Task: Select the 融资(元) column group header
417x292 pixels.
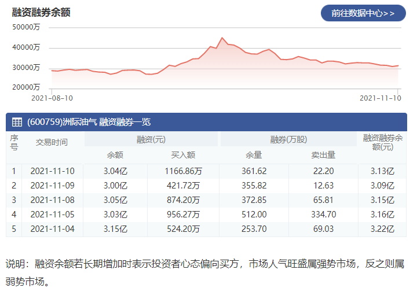Action: [151, 139]
